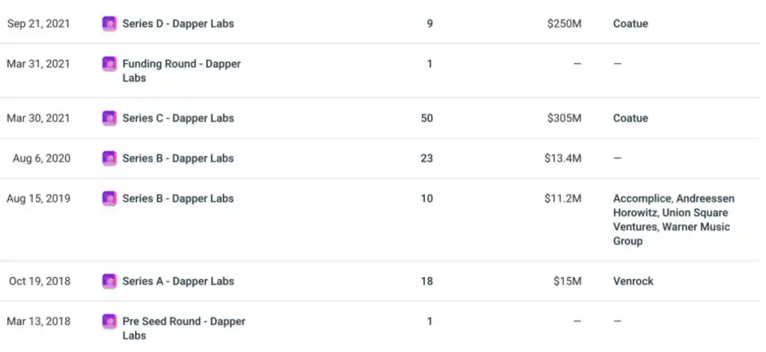The image size is (766, 352).
Task: Click the $305M money raised value
Action: (x=564, y=118)
